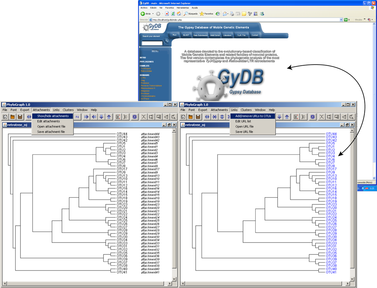The height and width of the screenshot is (288, 377).
Task: Click the BLAST tab on the GyDB page
Action: click(x=186, y=35)
